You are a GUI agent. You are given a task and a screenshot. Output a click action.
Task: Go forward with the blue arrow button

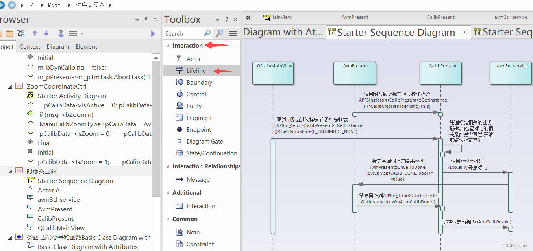(x=11, y=5)
